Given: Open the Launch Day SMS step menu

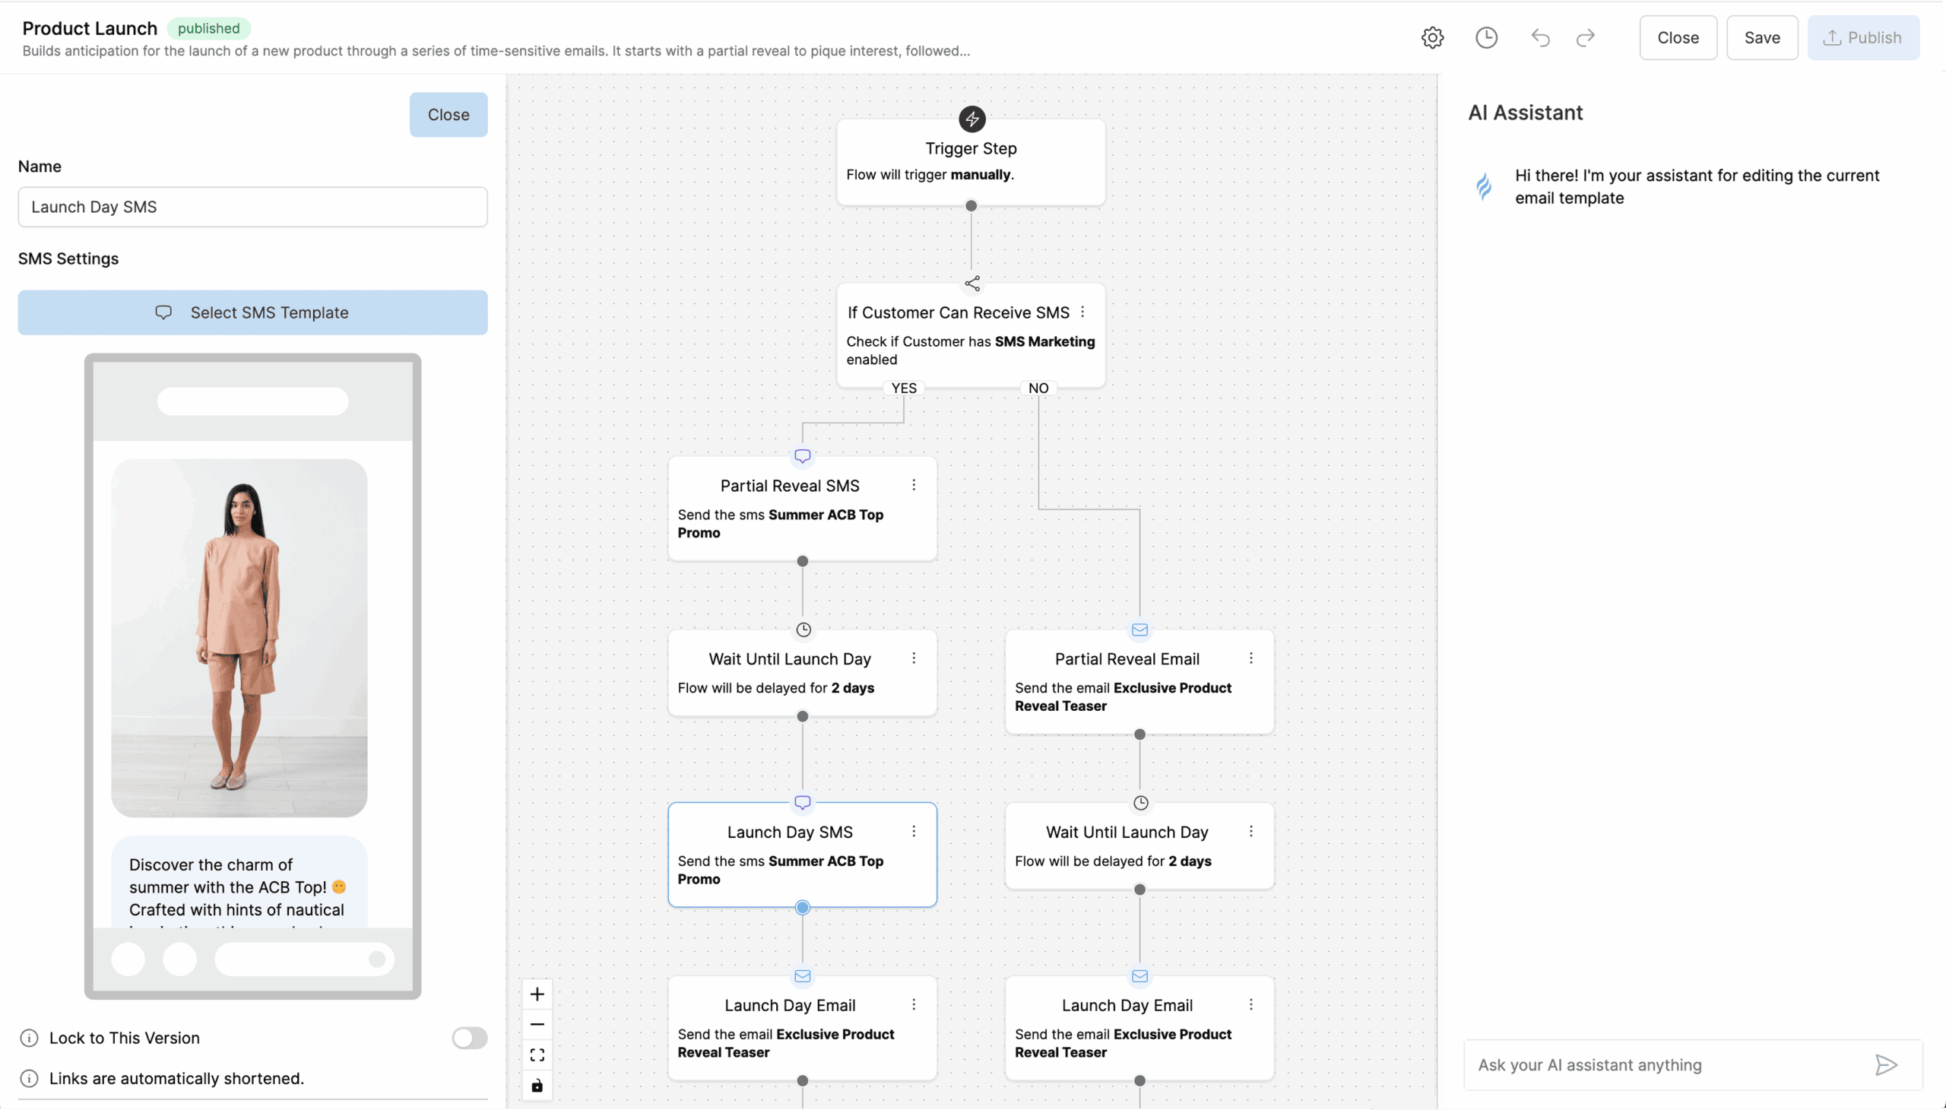Looking at the screenshot, I should 913,831.
